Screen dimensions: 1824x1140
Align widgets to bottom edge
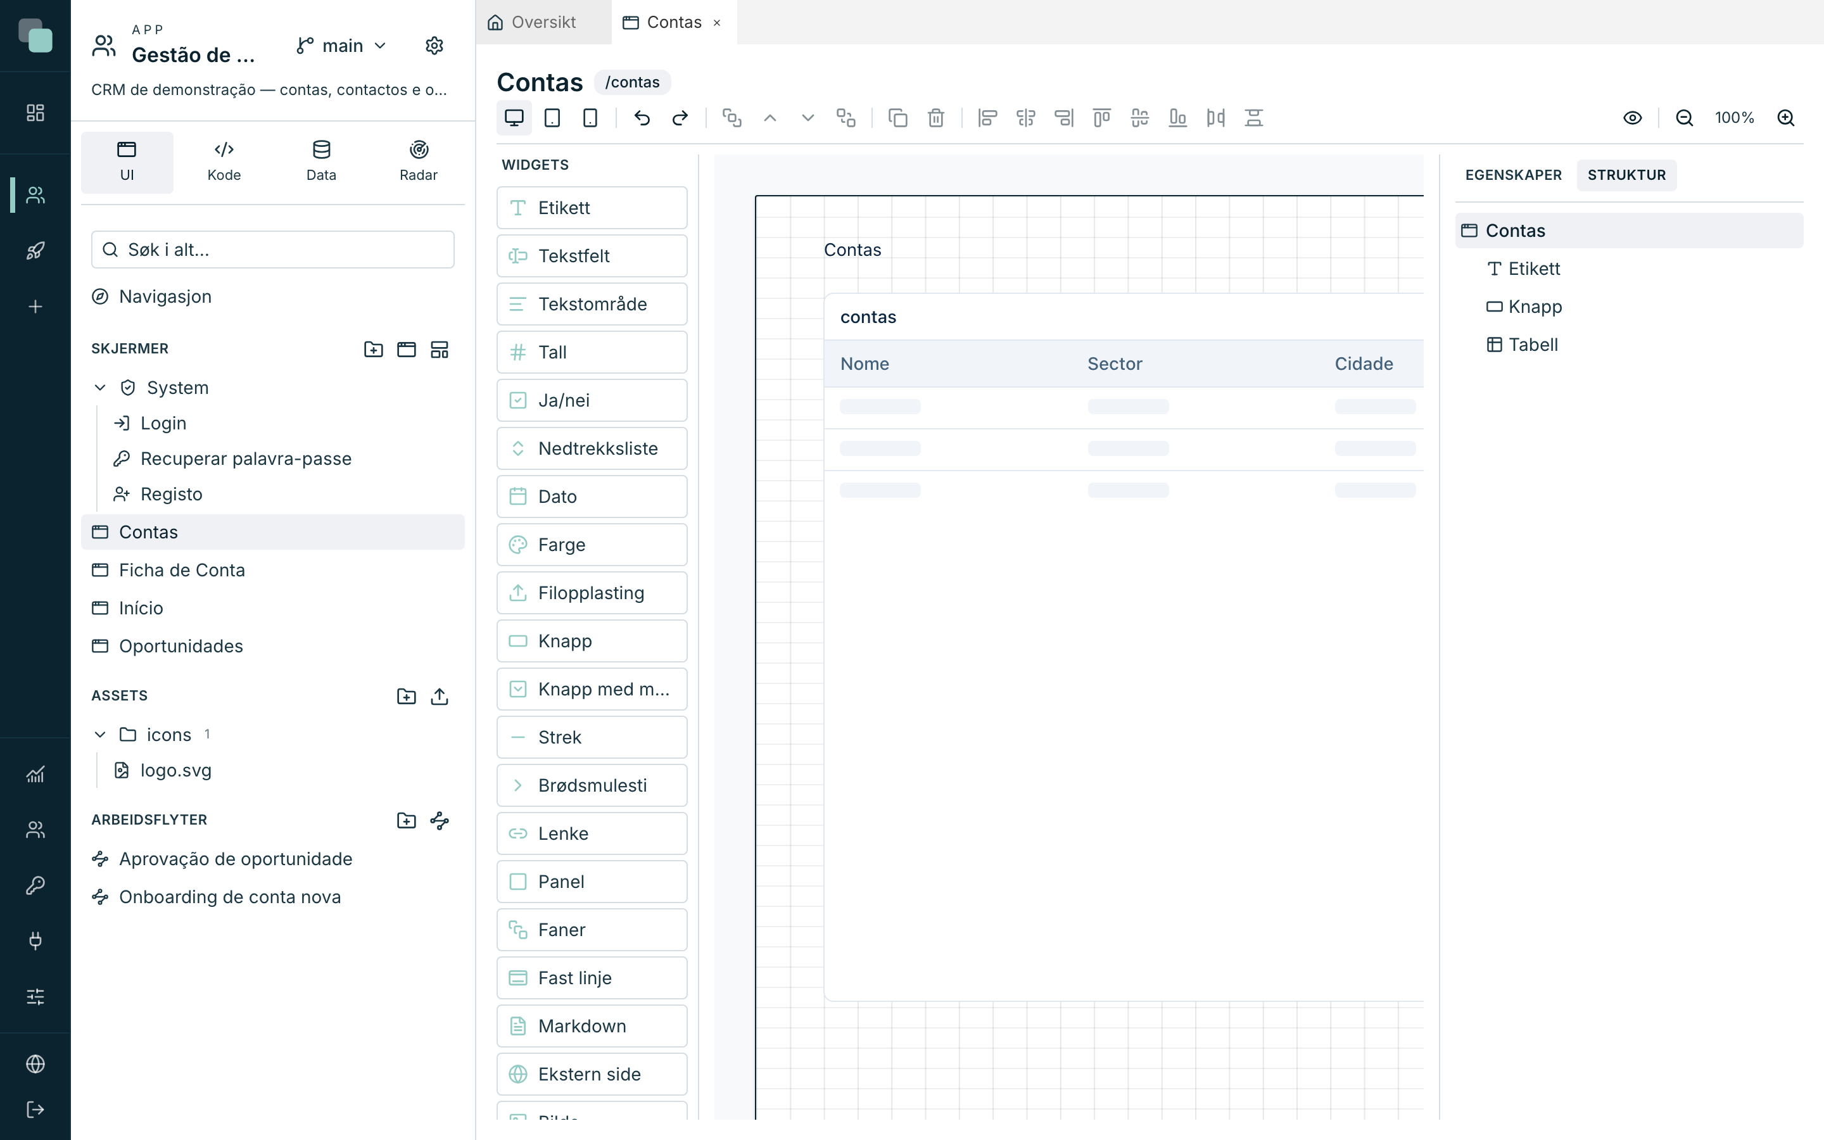pyautogui.click(x=1177, y=118)
